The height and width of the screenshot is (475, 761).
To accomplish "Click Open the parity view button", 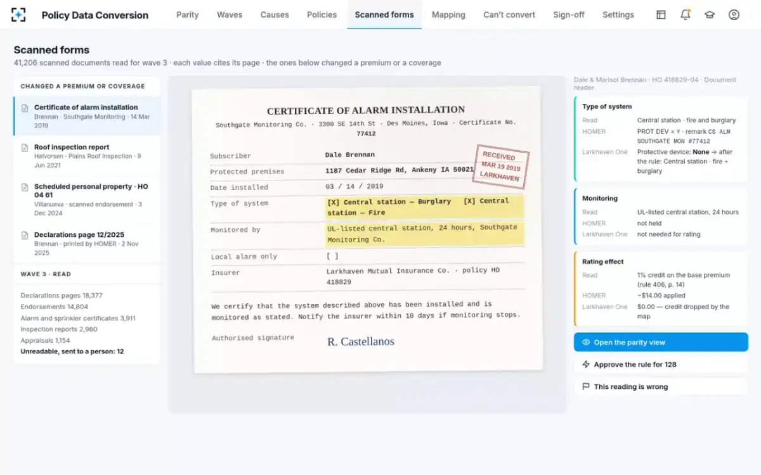I will coord(661,342).
